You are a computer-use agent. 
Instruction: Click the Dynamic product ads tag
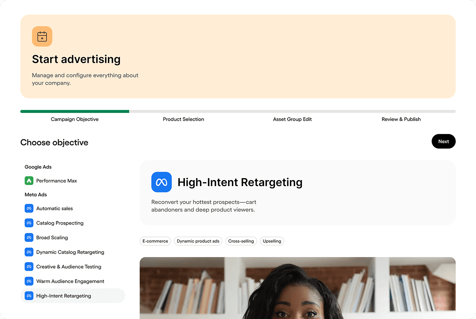coord(198,241)
